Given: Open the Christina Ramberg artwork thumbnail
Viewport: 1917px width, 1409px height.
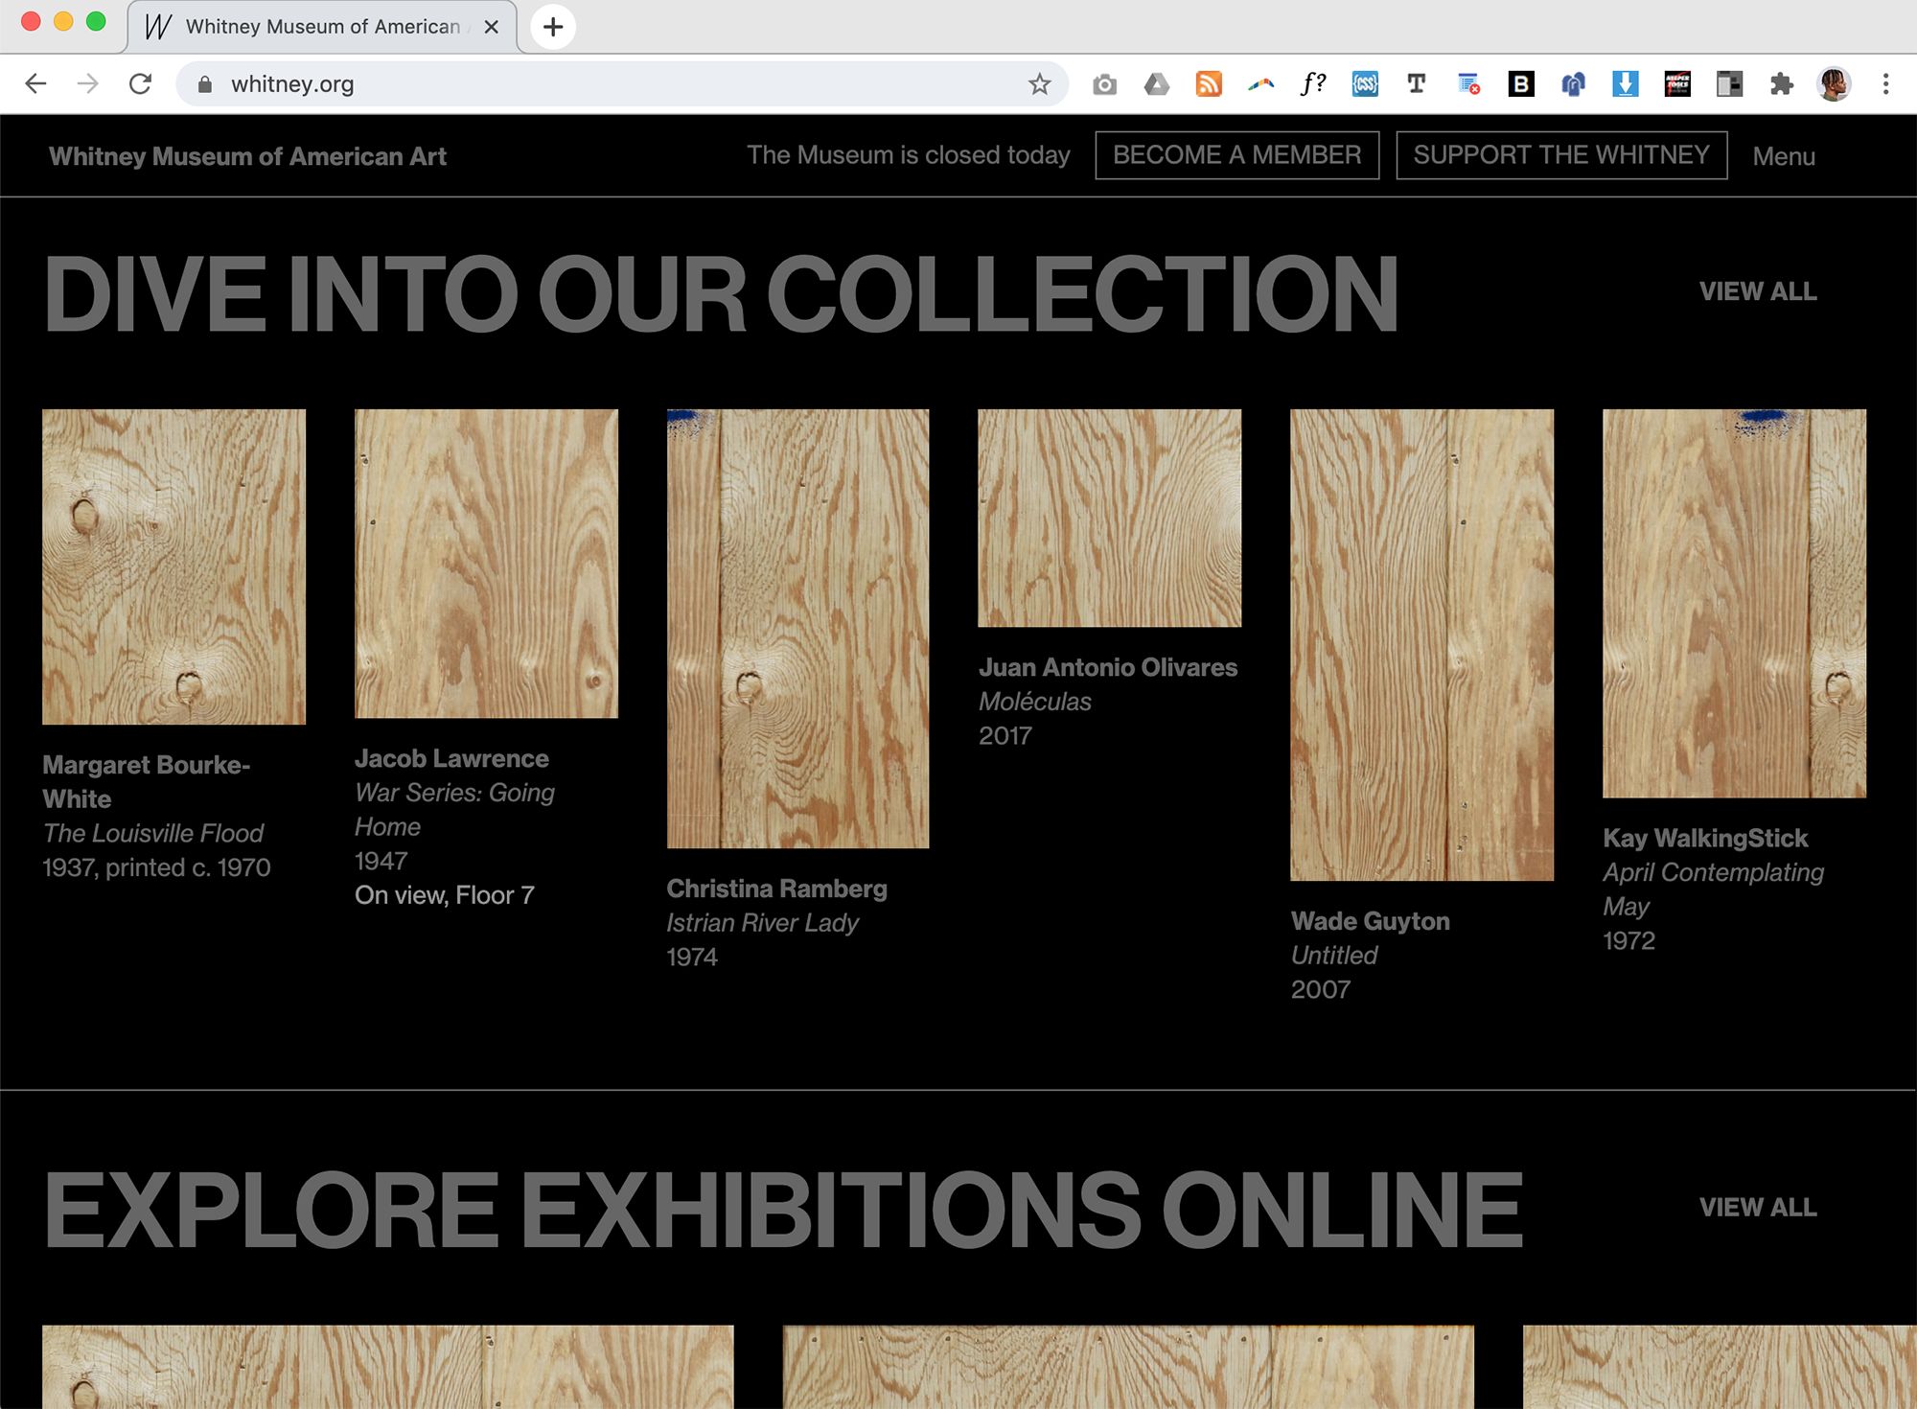Looking at the screenshot, I should click(798, 629).
